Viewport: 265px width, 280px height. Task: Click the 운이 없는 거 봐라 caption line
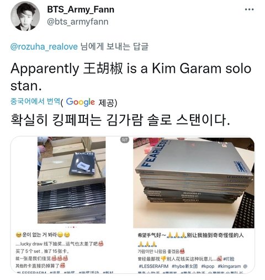pyautogui.click(x=43, y=235)
